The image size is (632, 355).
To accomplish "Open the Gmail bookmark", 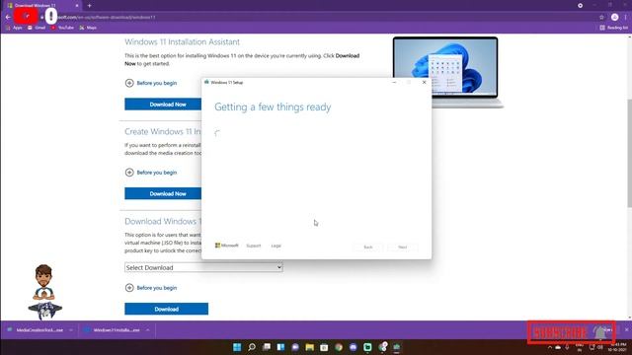I will pos(37,28).
